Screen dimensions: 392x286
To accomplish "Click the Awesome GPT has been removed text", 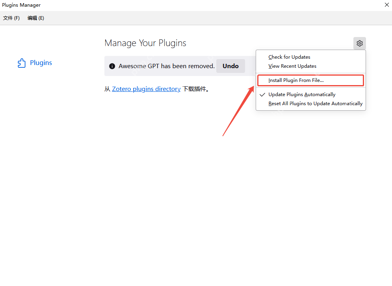I will [167, 66].
